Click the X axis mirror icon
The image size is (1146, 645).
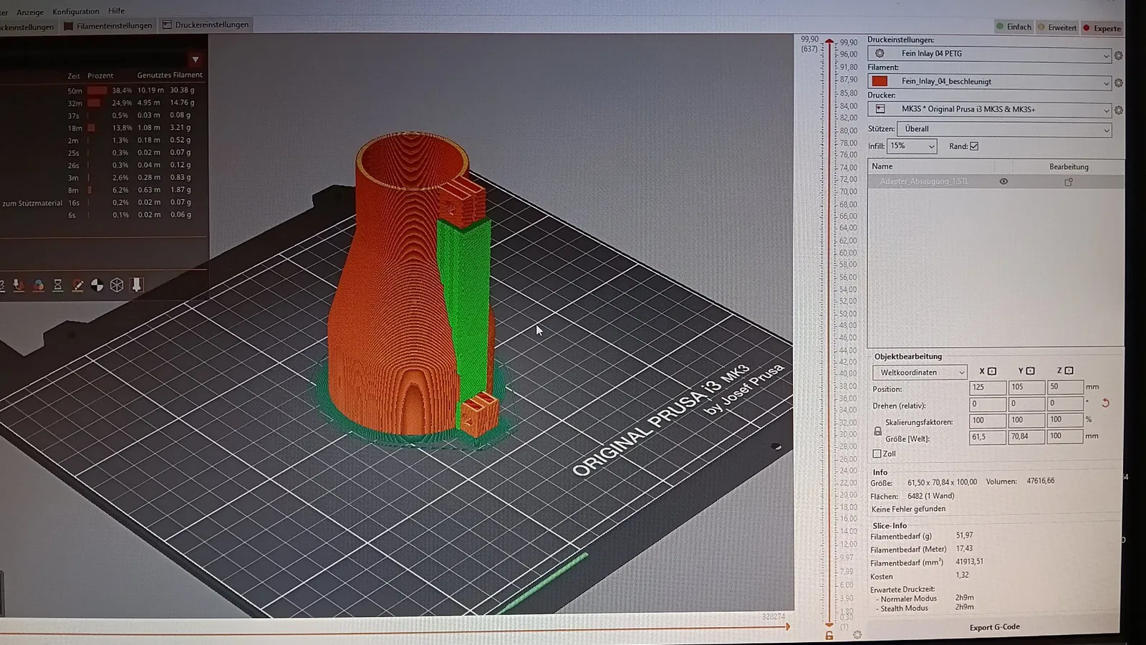pos(992,371)
